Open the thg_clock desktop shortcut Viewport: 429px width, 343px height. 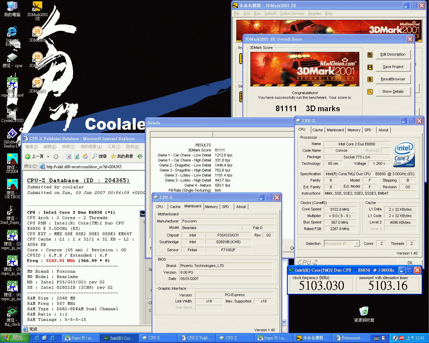(12, 316)
